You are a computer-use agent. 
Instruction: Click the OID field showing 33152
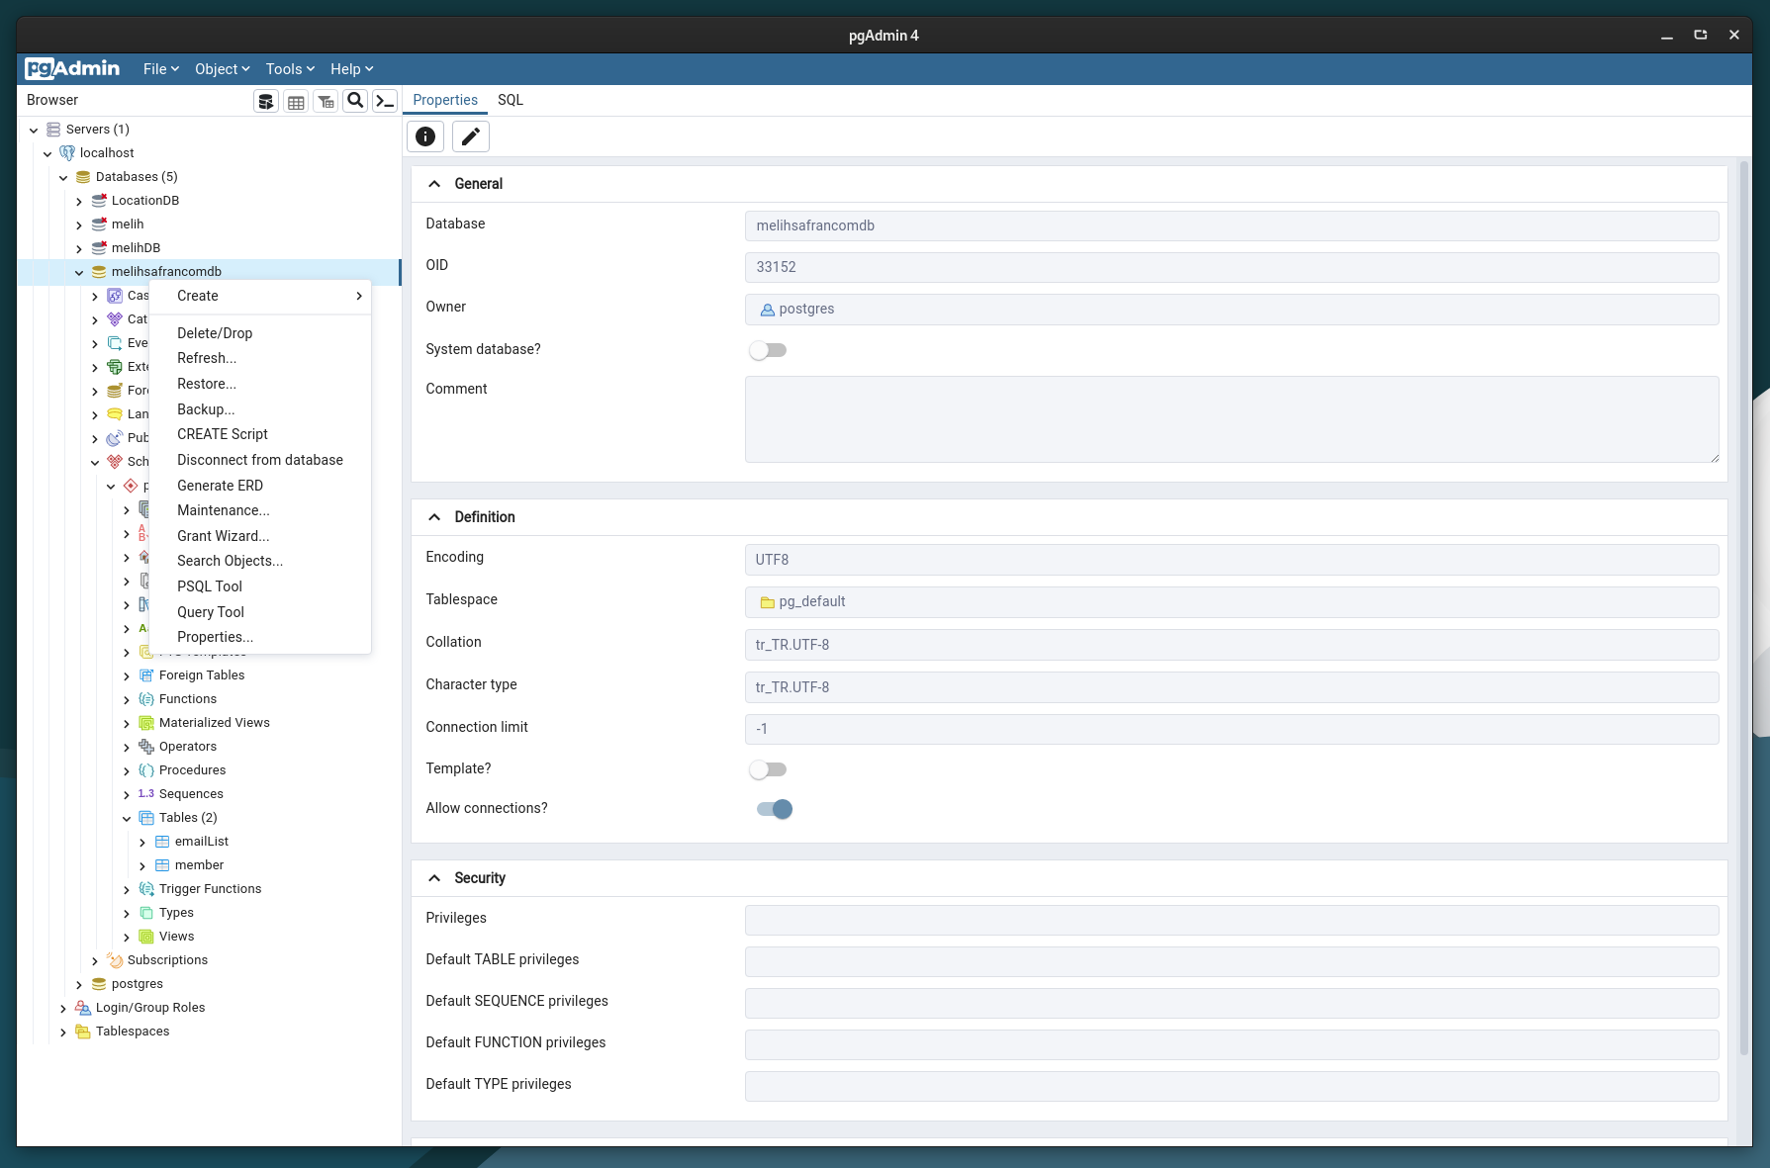[x=1232, y=267]
